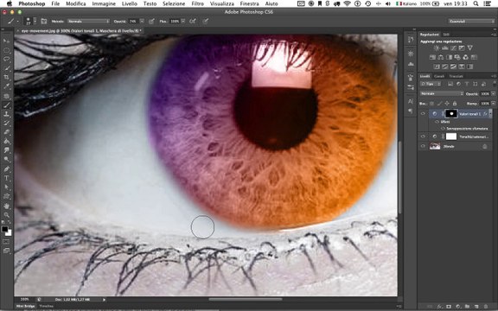Image resolution: width=498 pixels, height=311 pixels.
Task: Switch to the Stili tab
Action: (x=446, y=35)
